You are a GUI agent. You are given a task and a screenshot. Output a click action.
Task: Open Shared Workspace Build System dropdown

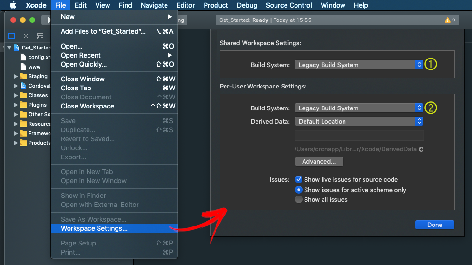click(359, 65)
